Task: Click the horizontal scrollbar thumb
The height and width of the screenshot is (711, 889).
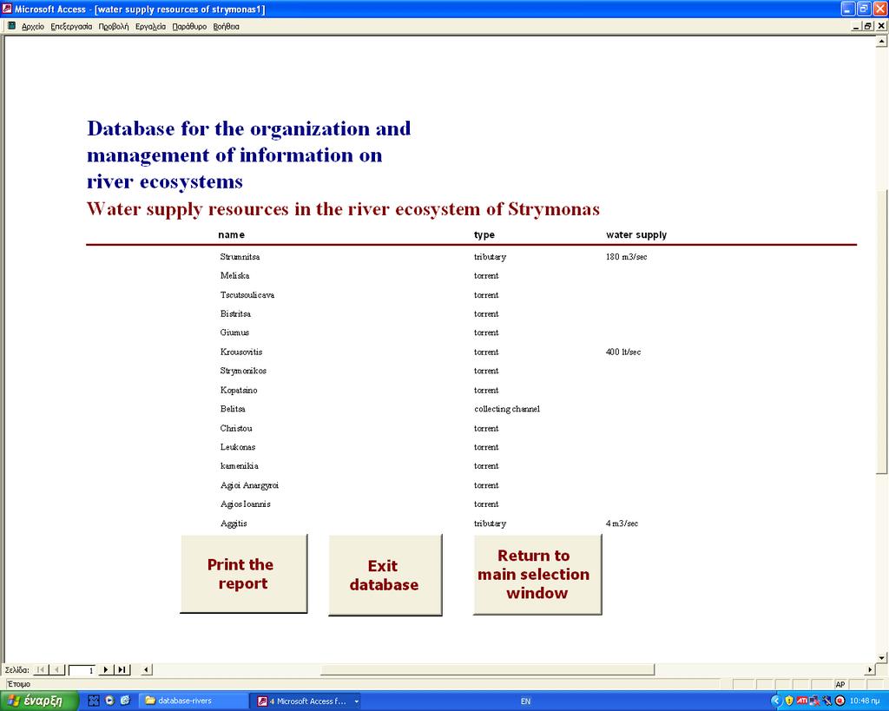Action: 488,669
